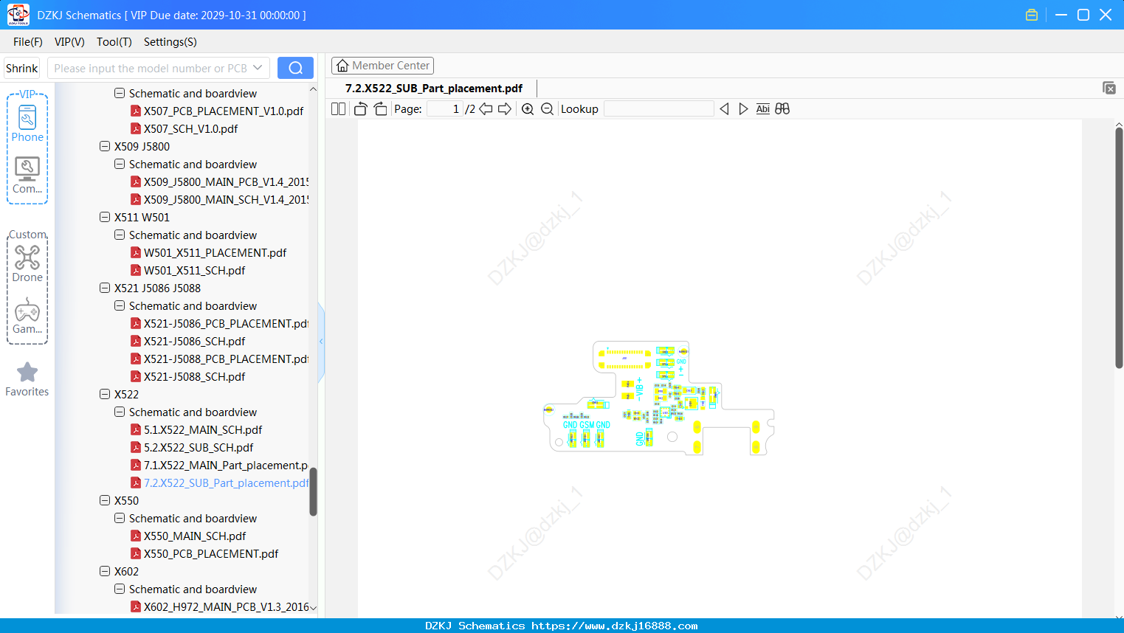Open X521-J5088_PCB_PLACEMENT.pdf
Screen dimensions: 1124x633
226,359
